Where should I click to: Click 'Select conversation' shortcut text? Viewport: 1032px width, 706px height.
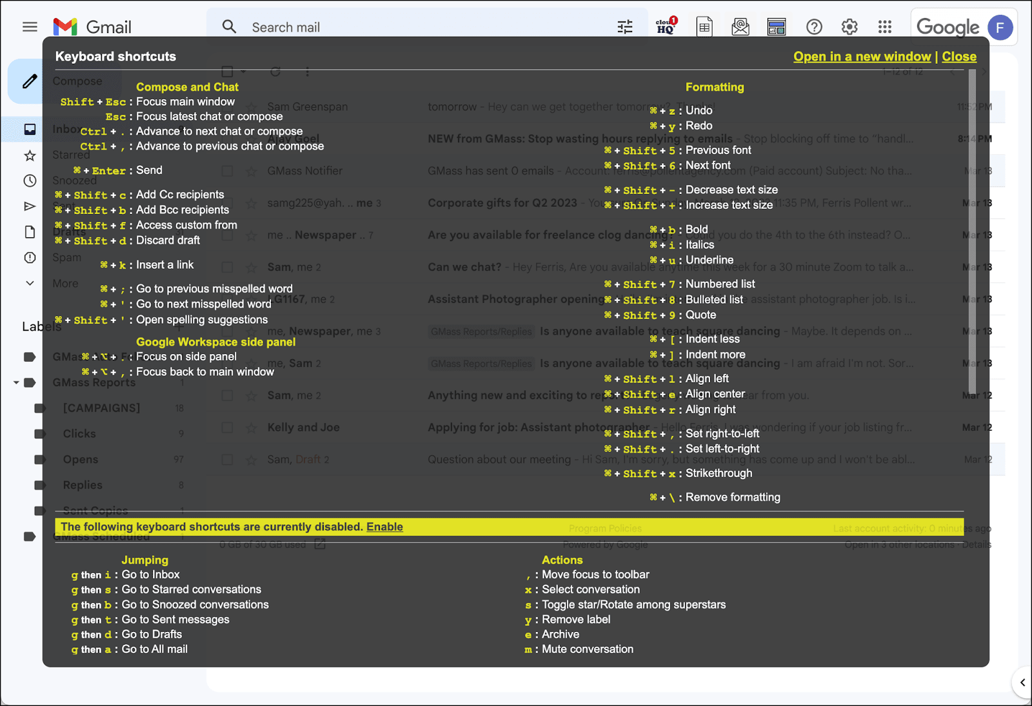tap(591, 589)
